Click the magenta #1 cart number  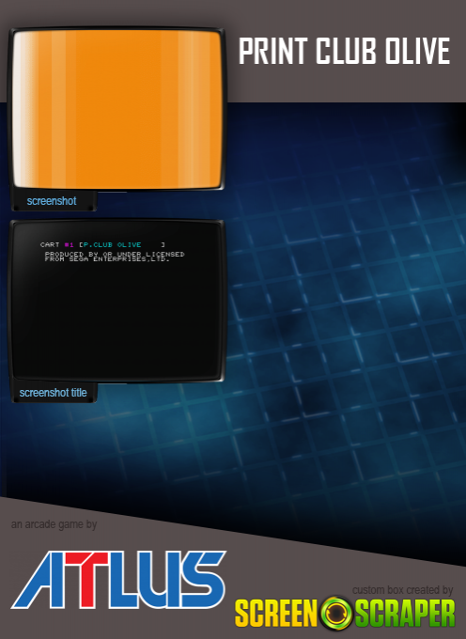[69, 244]
